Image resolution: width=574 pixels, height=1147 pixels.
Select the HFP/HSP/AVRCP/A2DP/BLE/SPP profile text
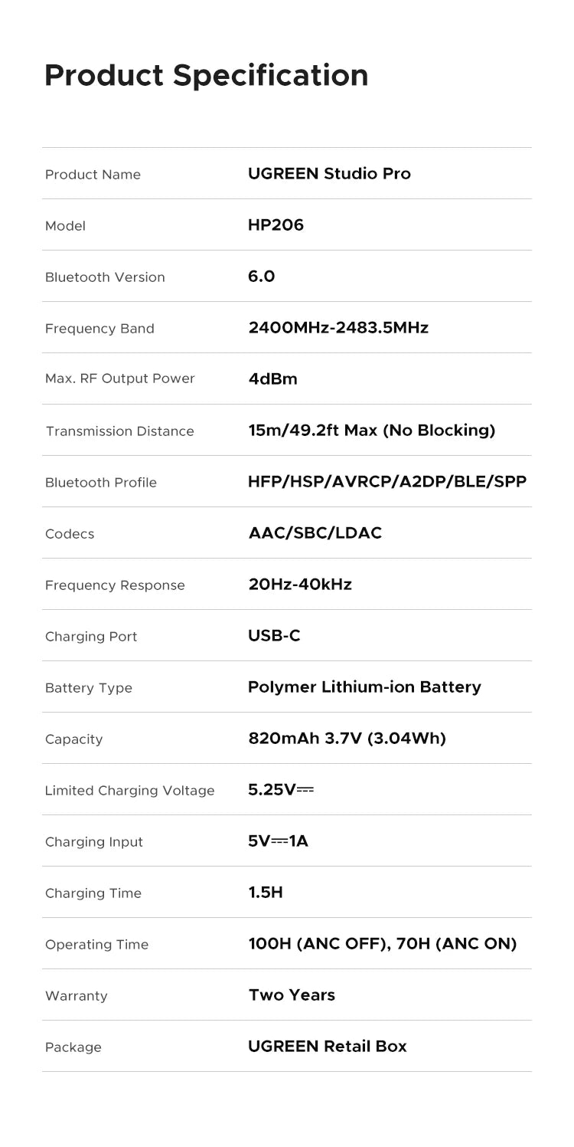(x=387, y=482)
